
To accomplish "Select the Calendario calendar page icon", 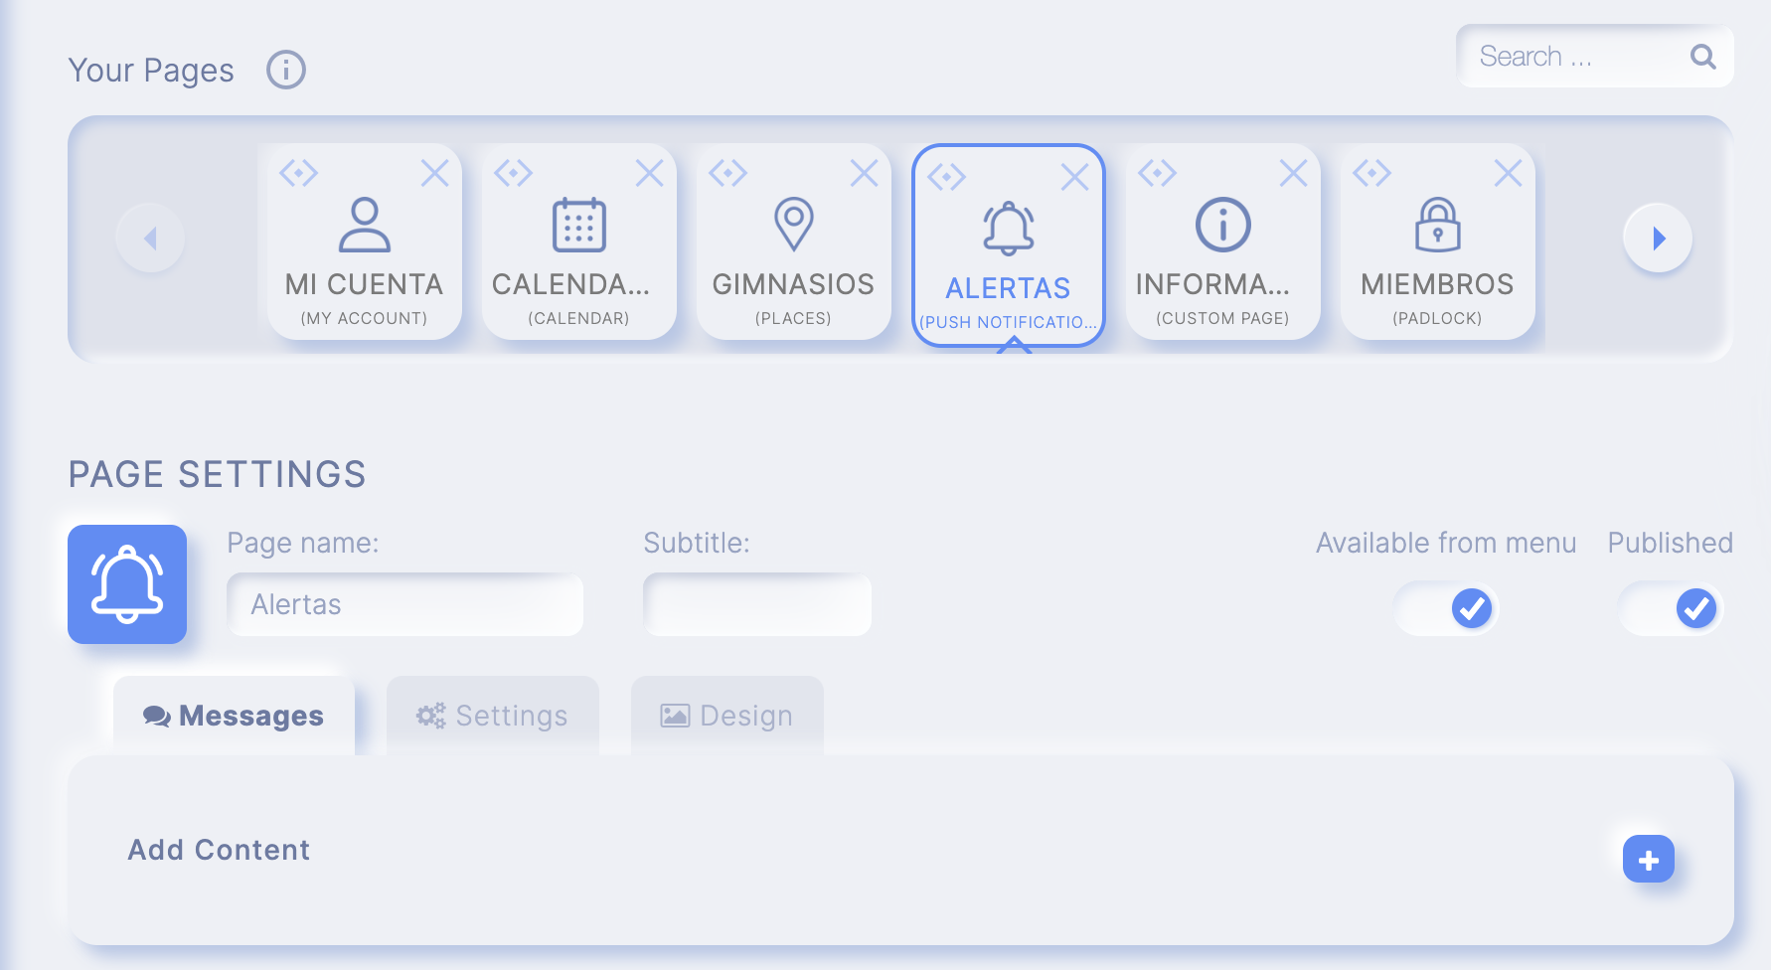I will 578,225.
